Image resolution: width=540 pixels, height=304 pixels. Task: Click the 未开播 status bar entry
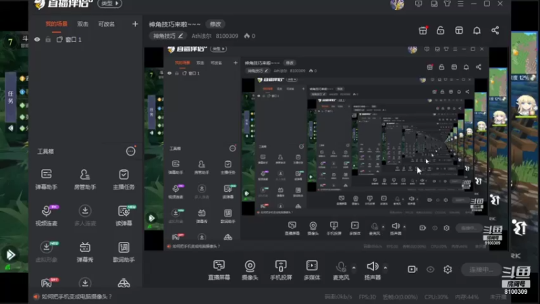498,297
